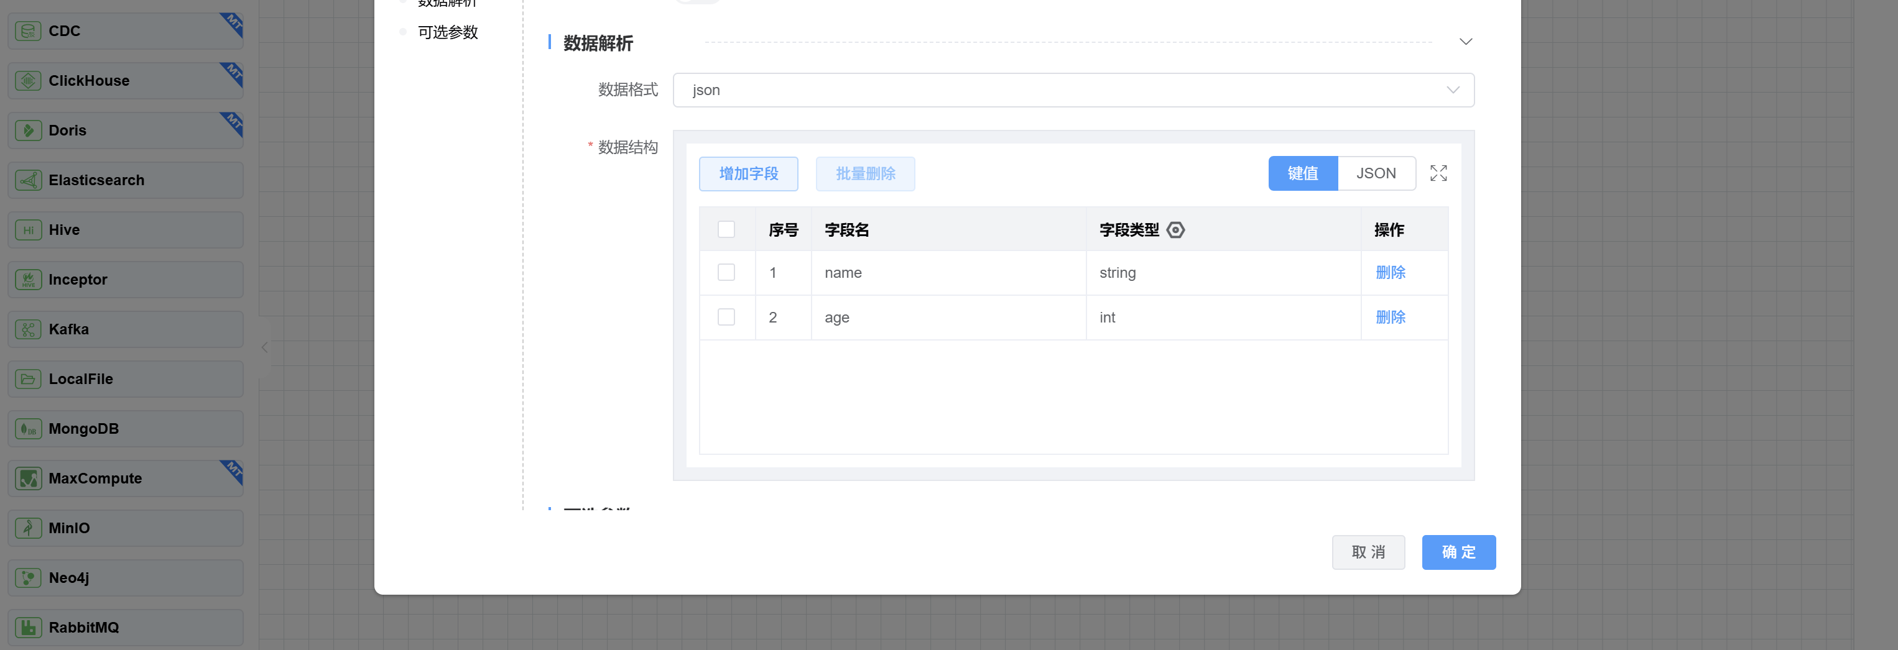Collapse the left component sidebar arrow
The image size is (1898, 650).
point(264,347)
